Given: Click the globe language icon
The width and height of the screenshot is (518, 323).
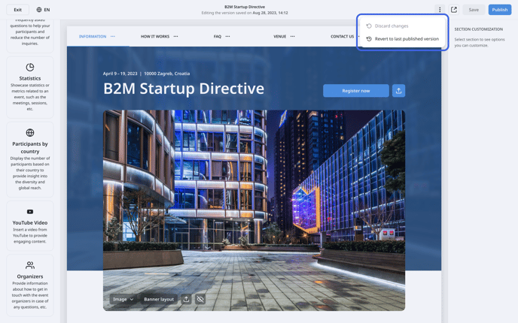Looking at the screenshot, I should [x=39, y=10].
